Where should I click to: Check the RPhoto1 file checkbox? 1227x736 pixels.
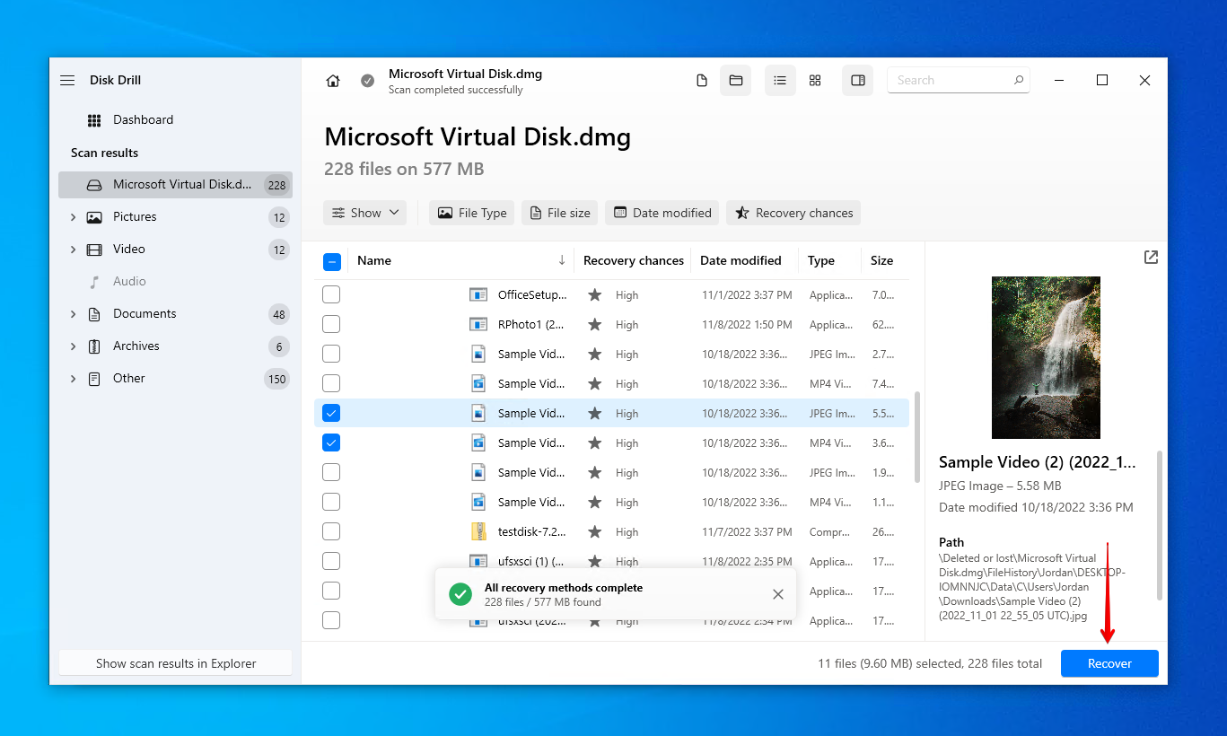pos(331,324)
